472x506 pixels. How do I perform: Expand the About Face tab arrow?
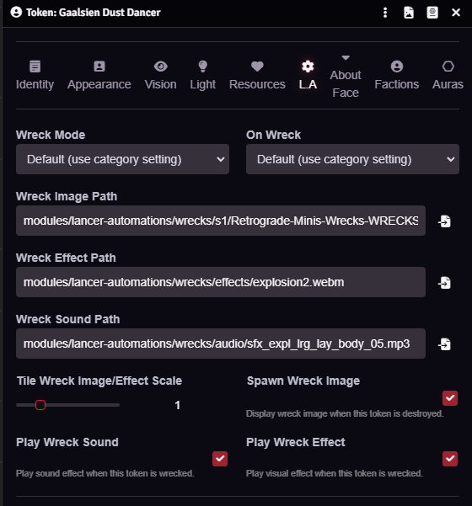(x=346, y=58)
